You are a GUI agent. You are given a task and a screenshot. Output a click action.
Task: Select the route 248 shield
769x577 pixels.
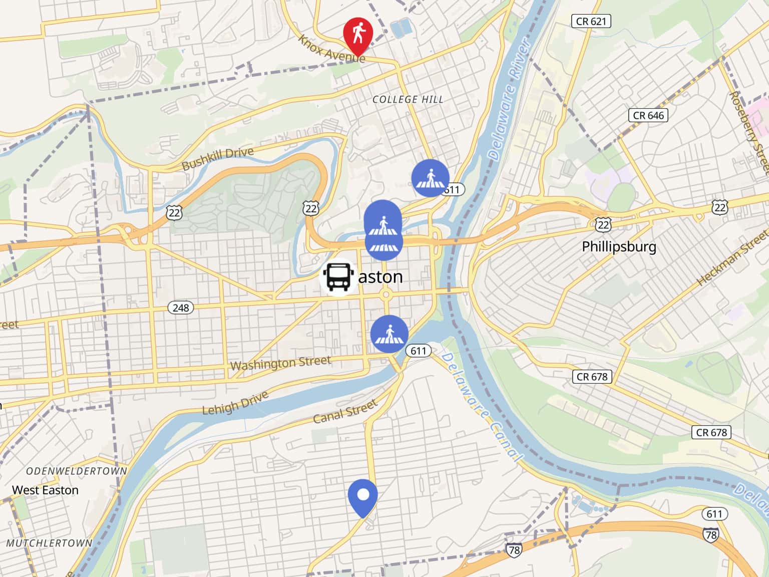point(181,308)
